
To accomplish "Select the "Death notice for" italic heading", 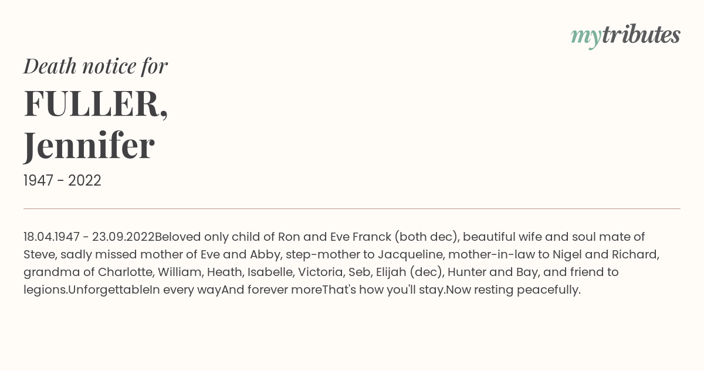I will 96,66.
